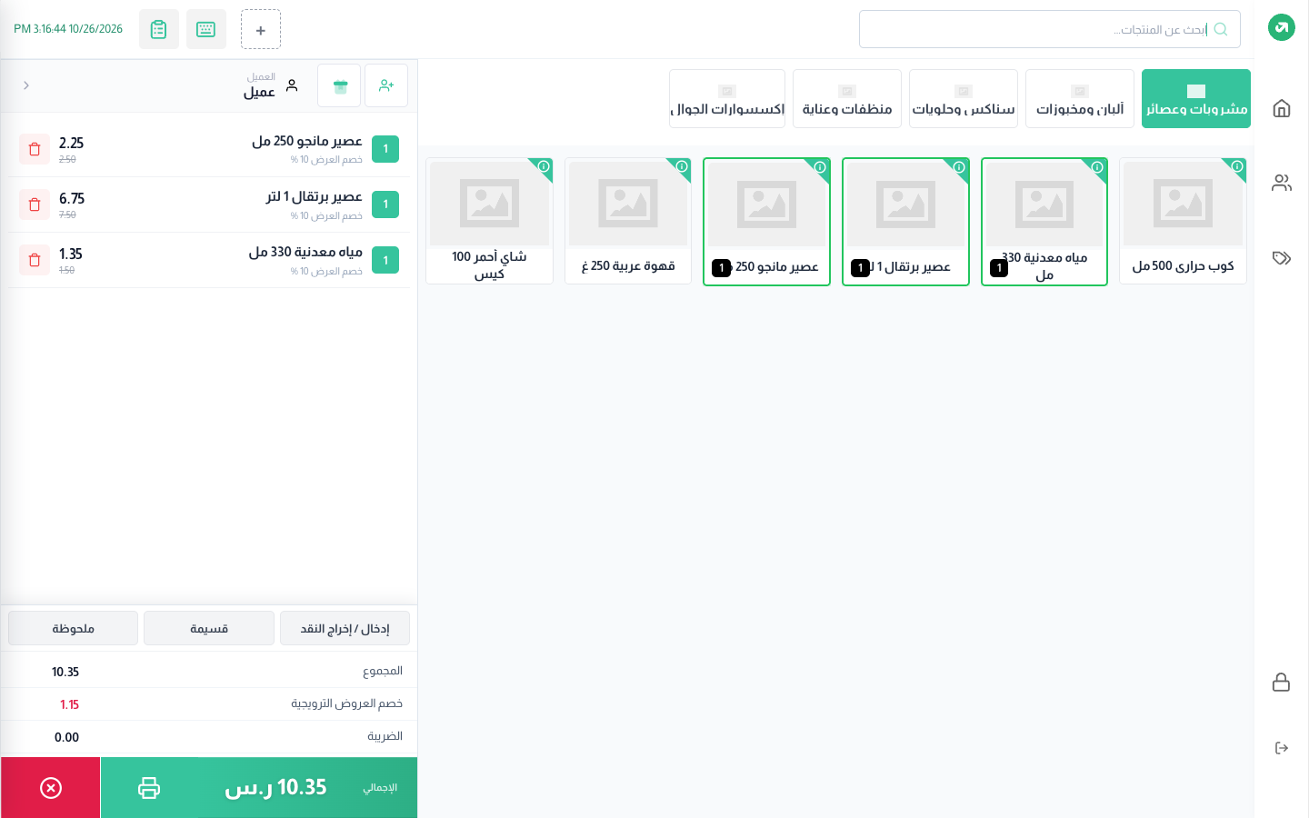Click the search magnifier icon
1309x818 pixels.
click(x=1221, y=29)
